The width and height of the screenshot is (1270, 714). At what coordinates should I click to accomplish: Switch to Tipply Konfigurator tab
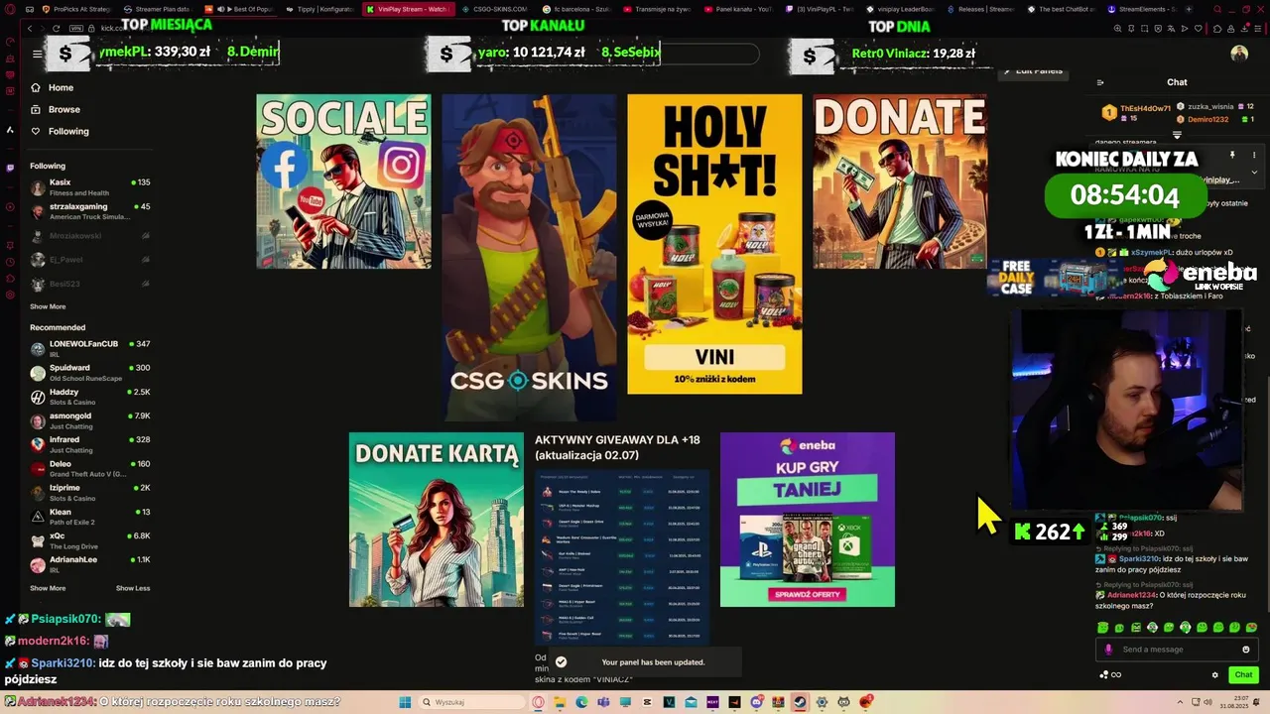pyautogui.click(x=321, y=9)
